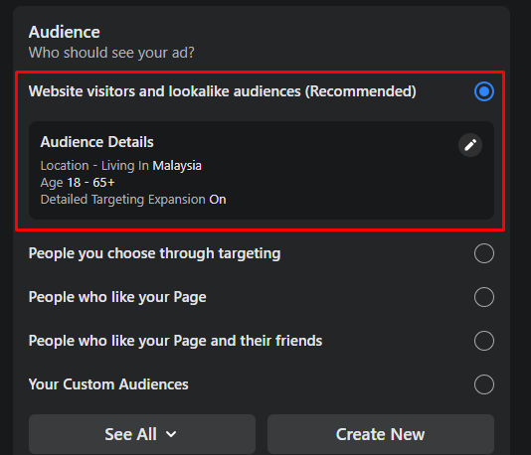This screenshot has width=531, height=455.
Task: Click the chevron arrow beside See All
Action: pyautogui.click(x=171, y=434)
